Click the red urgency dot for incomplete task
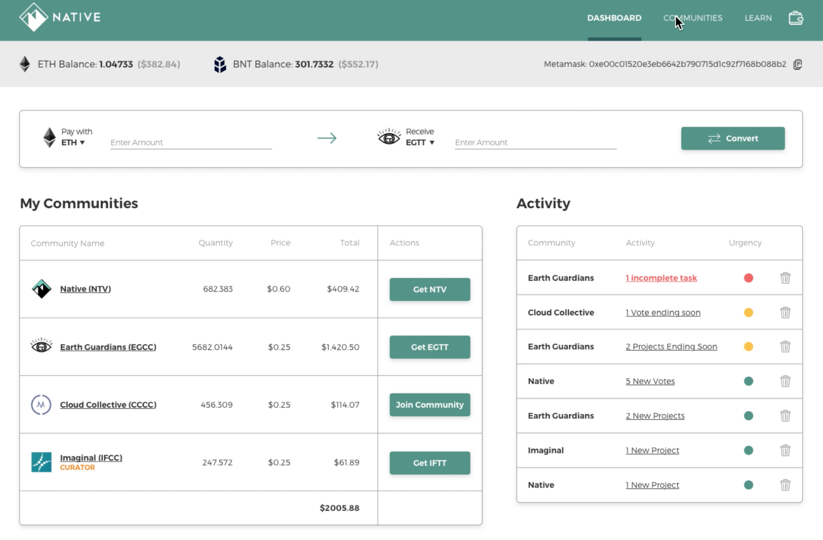This screenshot has height=540, width=823. pos(748,278)
